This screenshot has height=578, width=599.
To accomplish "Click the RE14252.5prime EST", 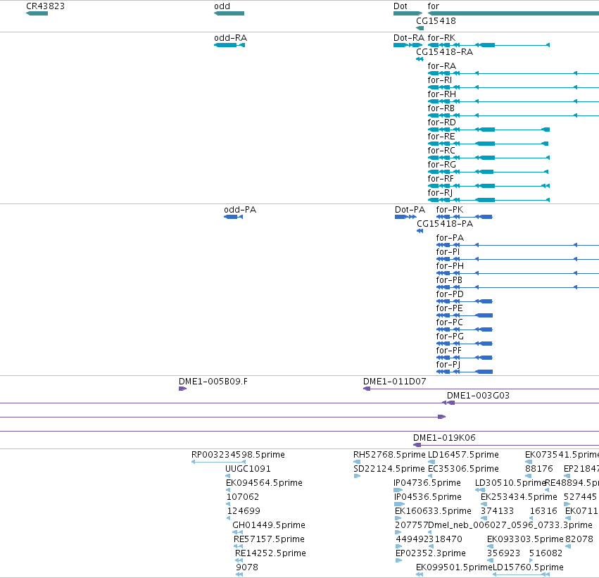I will pyautogui.click(x=239, y=560).
